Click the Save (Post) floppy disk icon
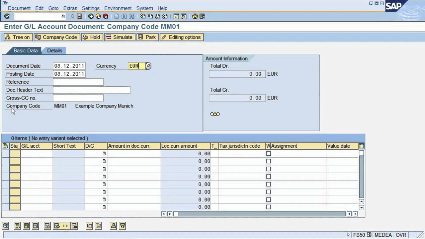Screen dimensions: 425x239 [x=79, y=16]
